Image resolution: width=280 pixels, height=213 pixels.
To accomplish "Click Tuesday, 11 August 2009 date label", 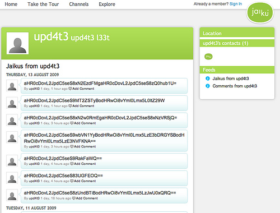I will 31,208.
